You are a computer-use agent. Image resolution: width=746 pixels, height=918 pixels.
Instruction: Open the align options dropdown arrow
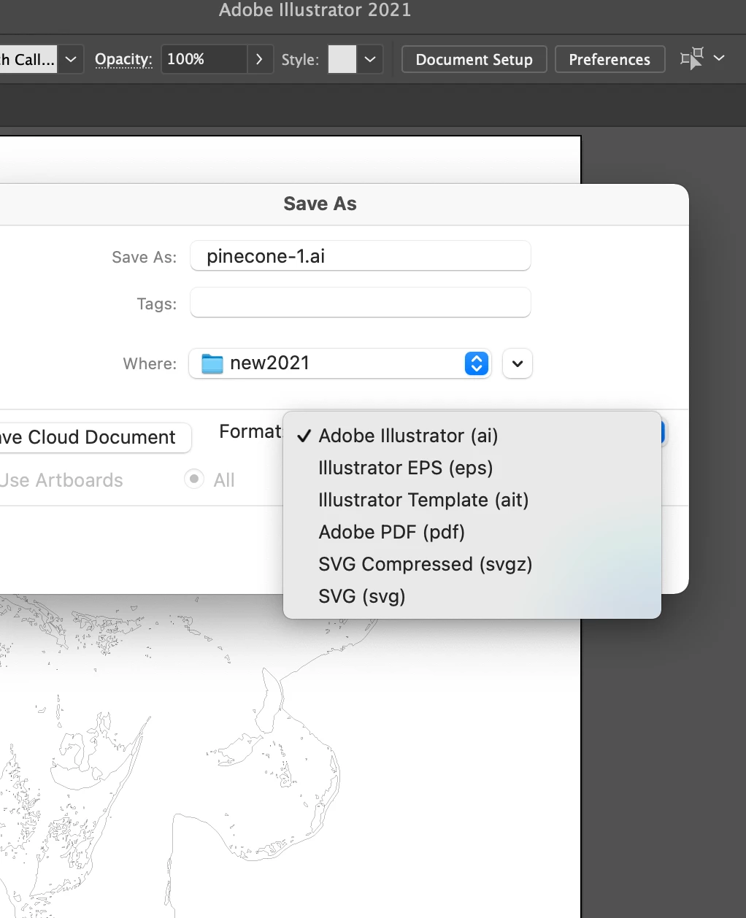pyautogui.click(x=719, y=58)
